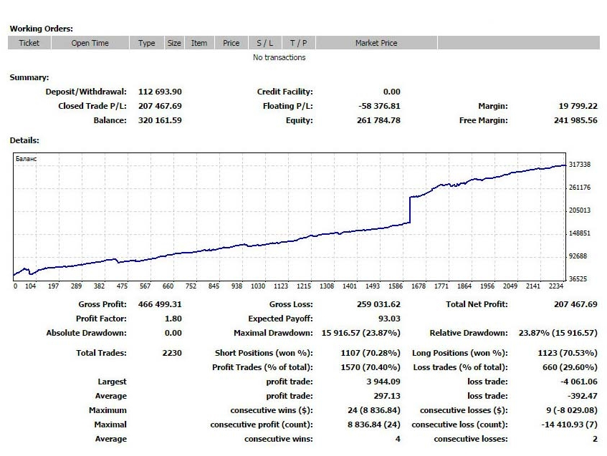Select the Profit Factor value 1.80
607x456 pixels.
tap(173, 319)
